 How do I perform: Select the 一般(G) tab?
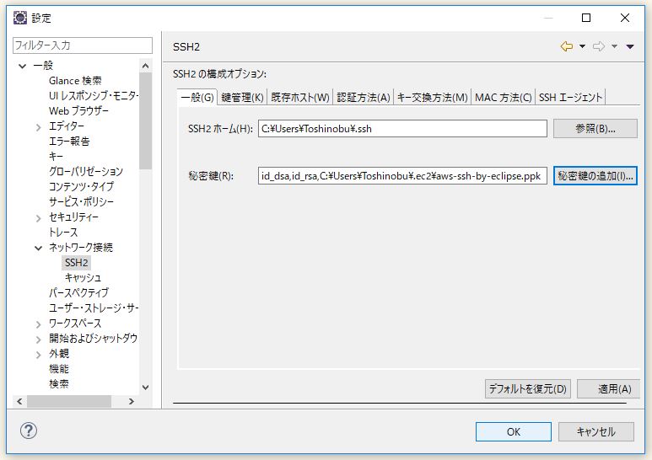(197, 98)
